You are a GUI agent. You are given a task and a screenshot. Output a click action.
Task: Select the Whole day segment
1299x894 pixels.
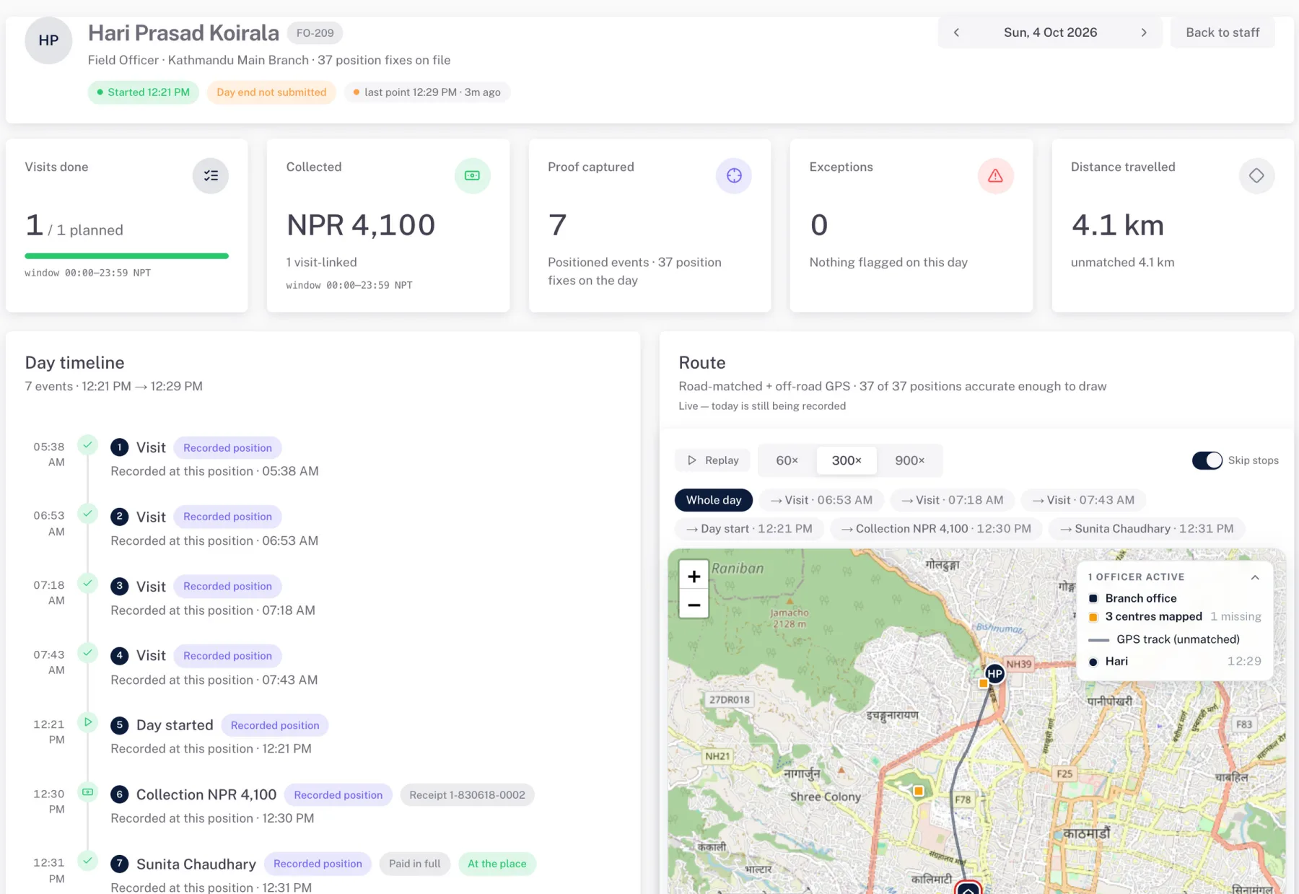tap(714, 500)
